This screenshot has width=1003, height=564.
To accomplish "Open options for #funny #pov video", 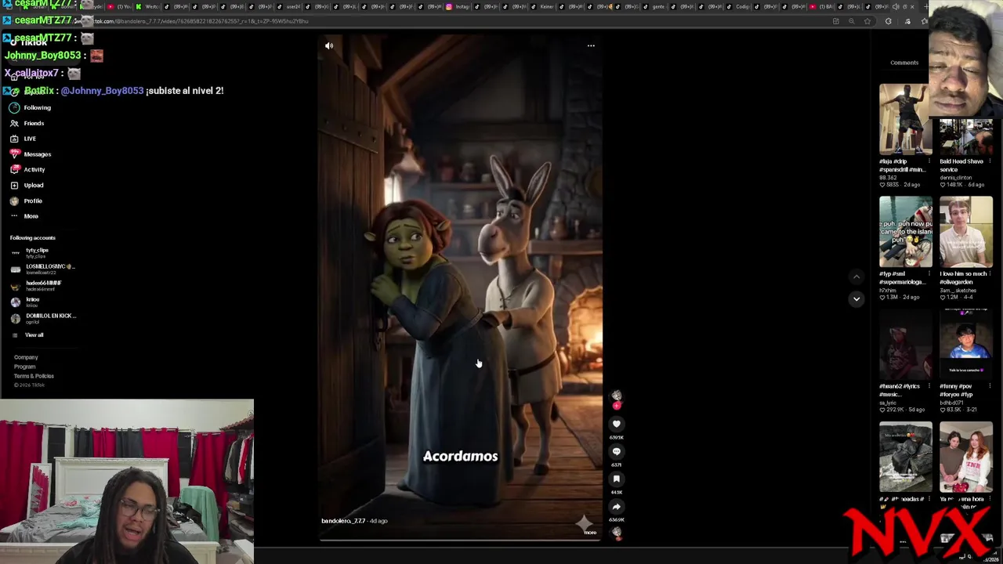I will pos(990,386).
